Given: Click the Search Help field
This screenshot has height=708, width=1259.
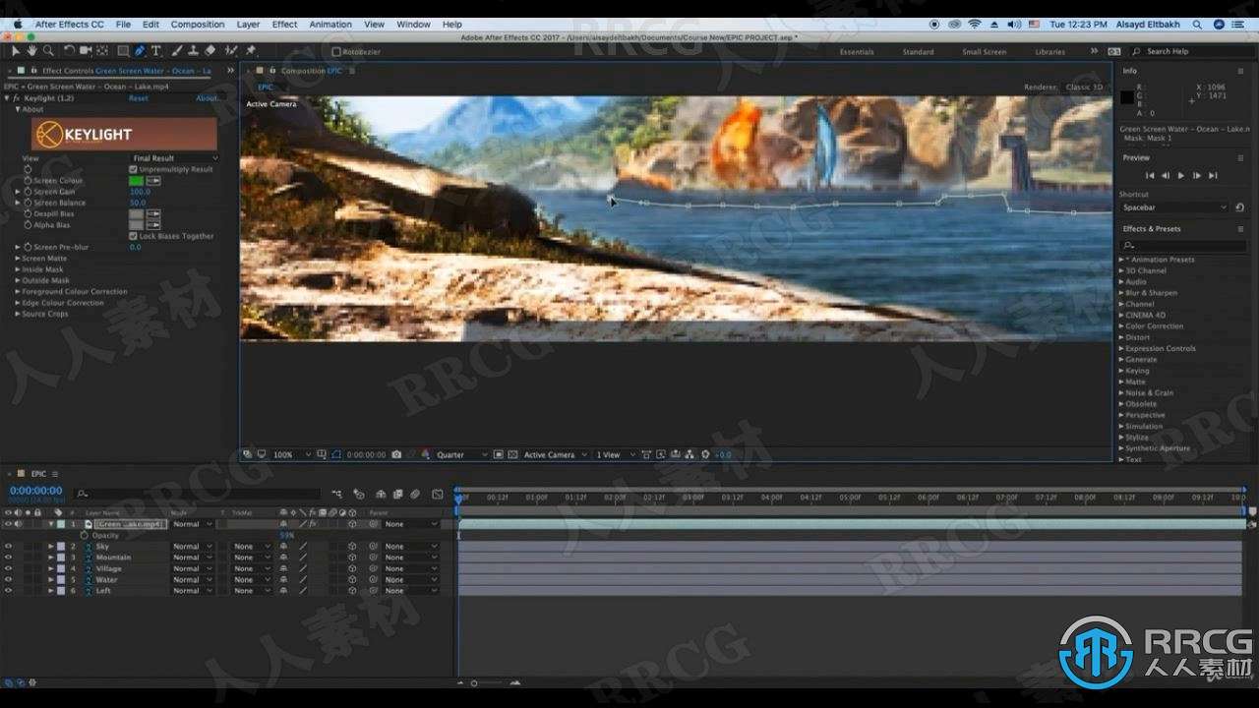Looking at the screenshot, I should click(x=1189, y=51).
